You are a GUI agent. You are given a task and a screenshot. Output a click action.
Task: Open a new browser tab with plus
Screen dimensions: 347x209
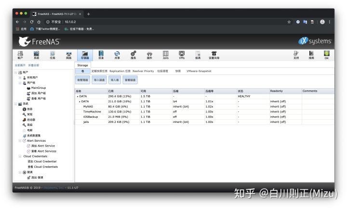point(89,14)
